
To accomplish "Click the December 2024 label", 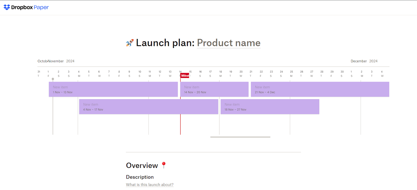I will coord(364,61).
